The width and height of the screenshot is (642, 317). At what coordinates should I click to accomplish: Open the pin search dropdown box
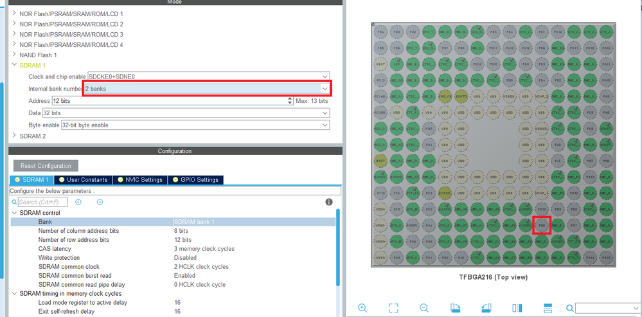point(607,308)
